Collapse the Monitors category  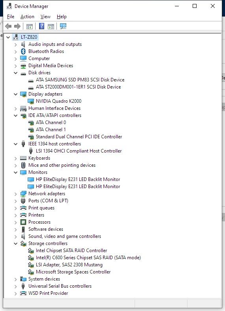[16, 172]
